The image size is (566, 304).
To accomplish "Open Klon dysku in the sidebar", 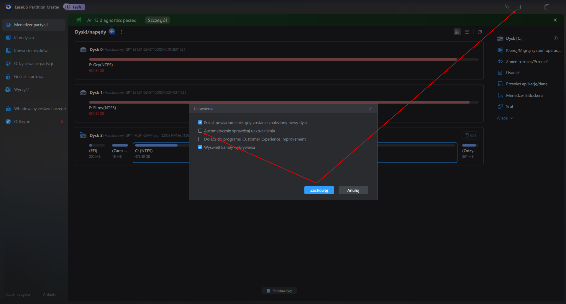I will [x=34, y=38].
